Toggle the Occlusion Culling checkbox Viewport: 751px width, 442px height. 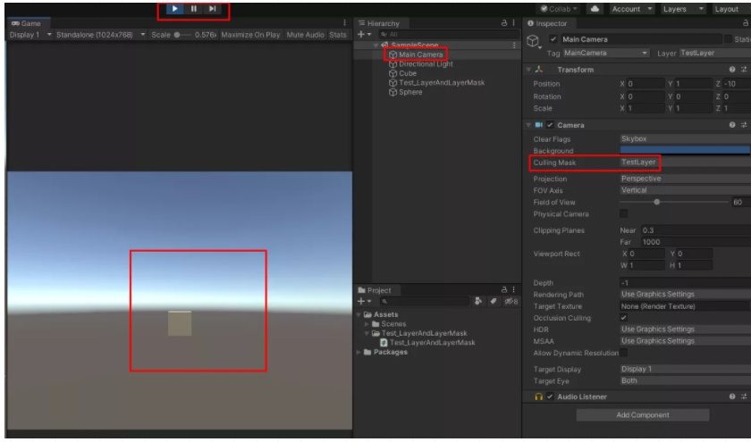[x=624, y=318]
